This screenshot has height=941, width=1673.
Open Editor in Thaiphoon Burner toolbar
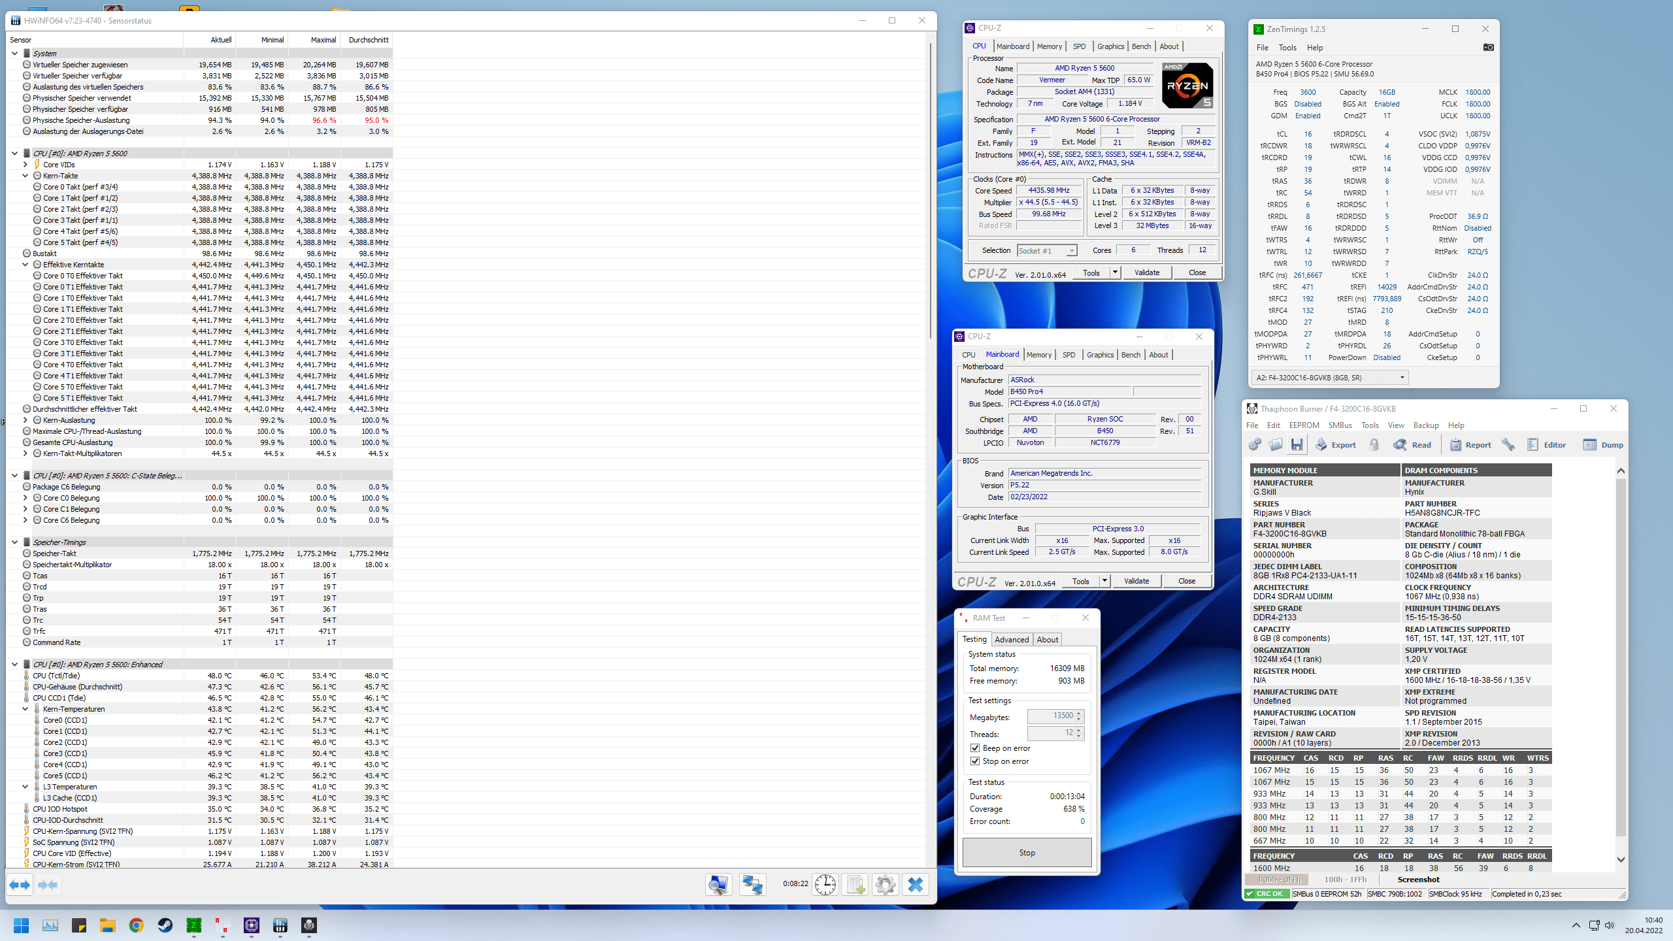click(x=1546, y=444)
